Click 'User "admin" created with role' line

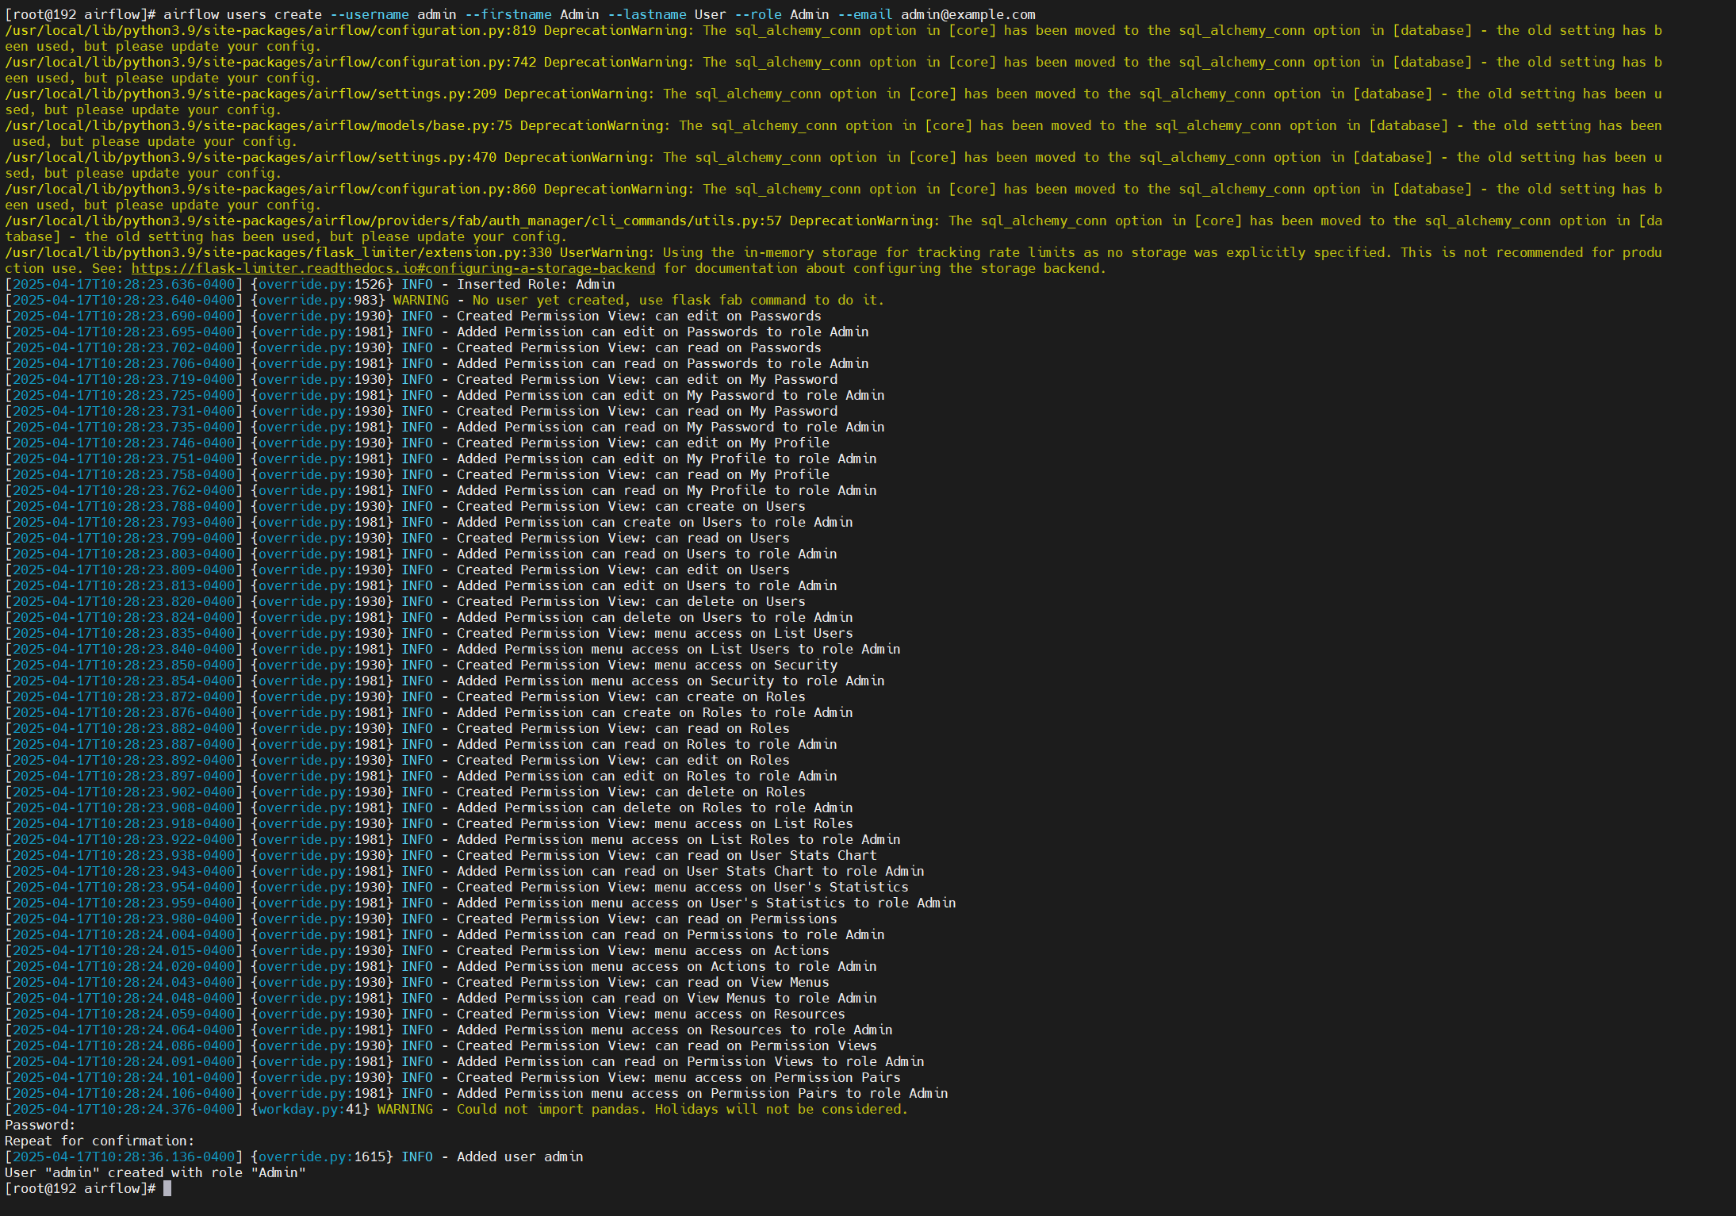pos(155,1172)
